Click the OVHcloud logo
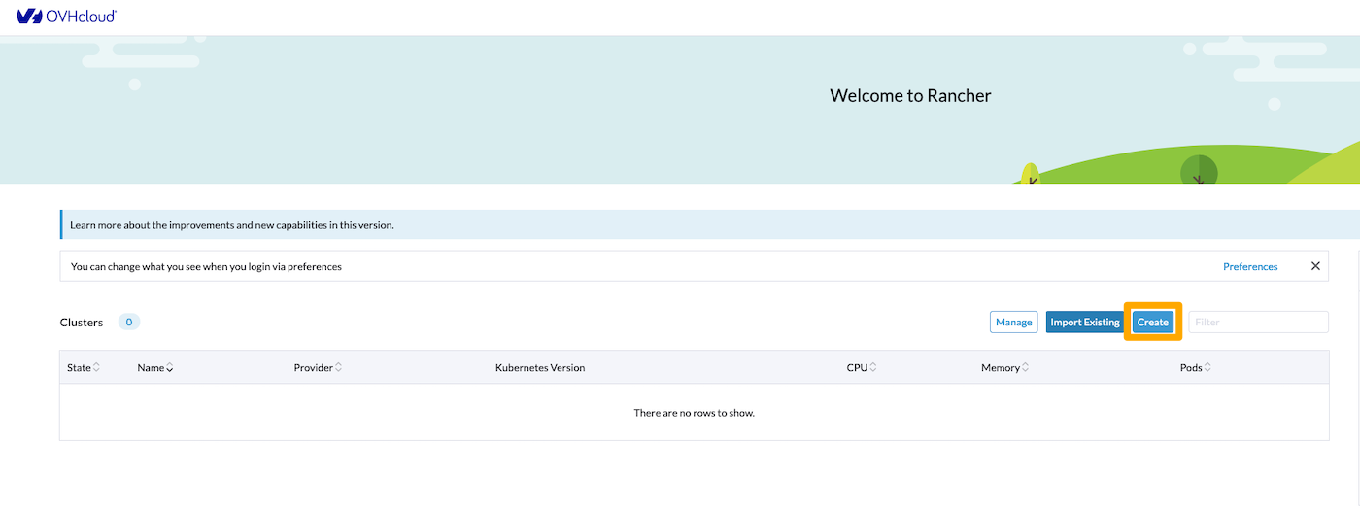This screenshot has height=511, width=1360. pyautogui.click(x=66, y=17)
